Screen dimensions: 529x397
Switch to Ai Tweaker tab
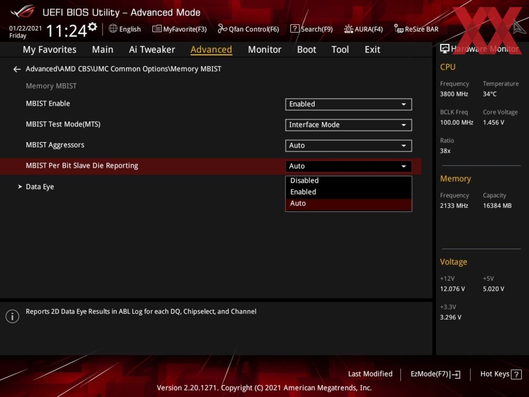click(x=152, y=49)
